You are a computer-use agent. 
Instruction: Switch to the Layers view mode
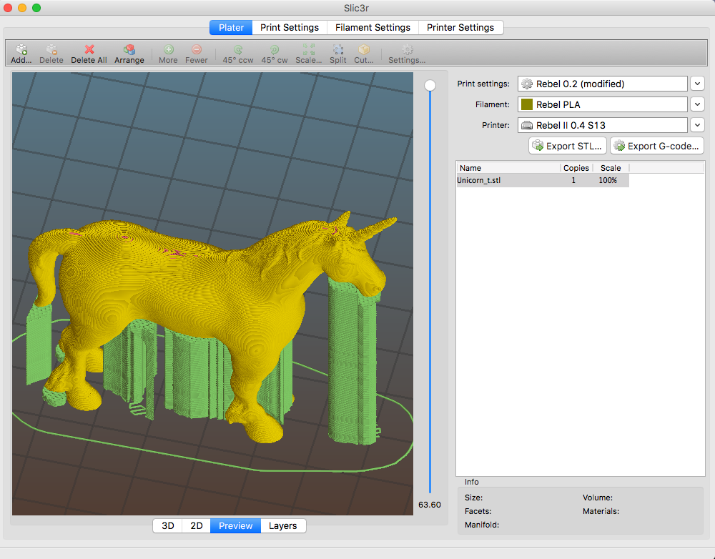(x=283, y=526)
